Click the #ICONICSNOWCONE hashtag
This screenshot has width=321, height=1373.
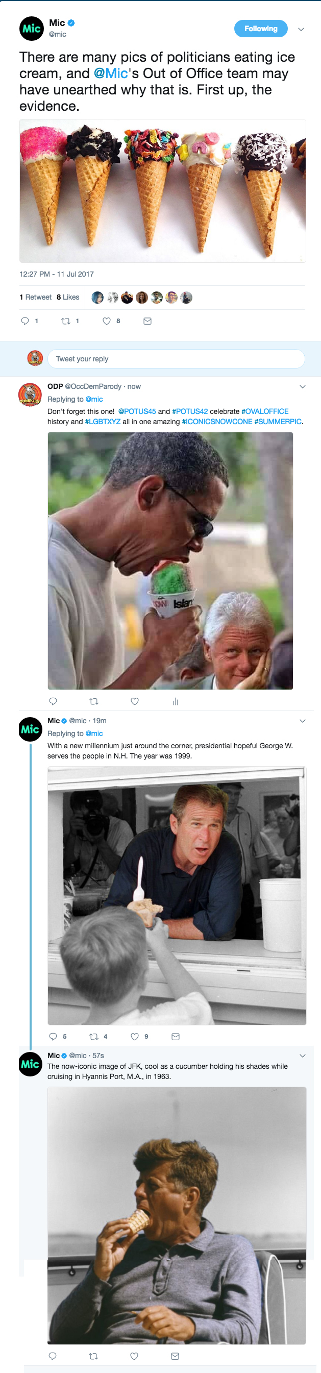(x=216, y=421)
